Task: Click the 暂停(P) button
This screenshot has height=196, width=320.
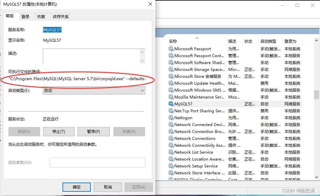Action: pos(94,132)
